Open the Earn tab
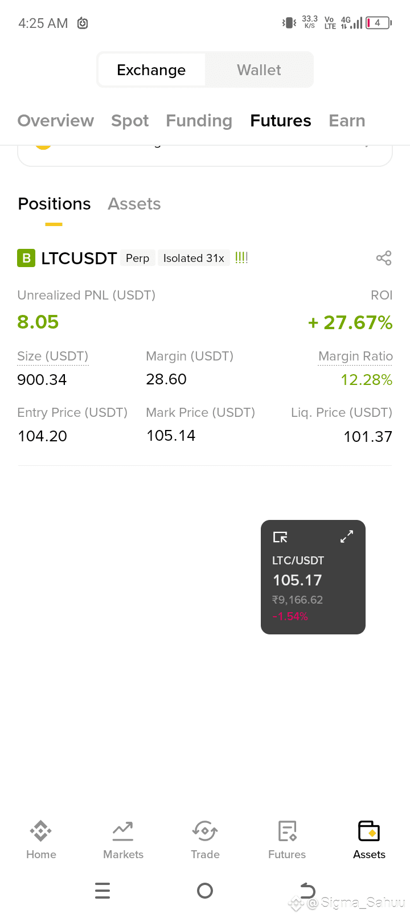Viewport: 410px width, 918px height. [x=347, y=121]
